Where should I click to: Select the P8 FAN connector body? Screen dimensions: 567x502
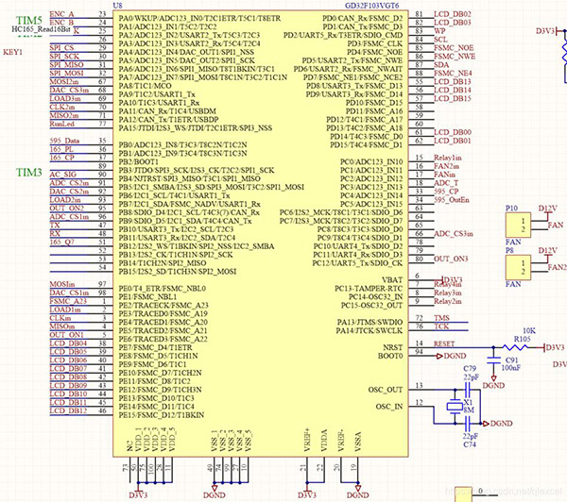coord(518,267)
